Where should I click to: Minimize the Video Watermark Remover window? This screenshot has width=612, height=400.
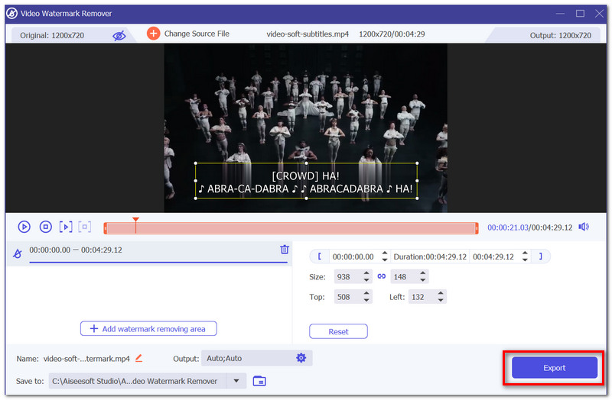pyautogui.click(x=561, y=14)
